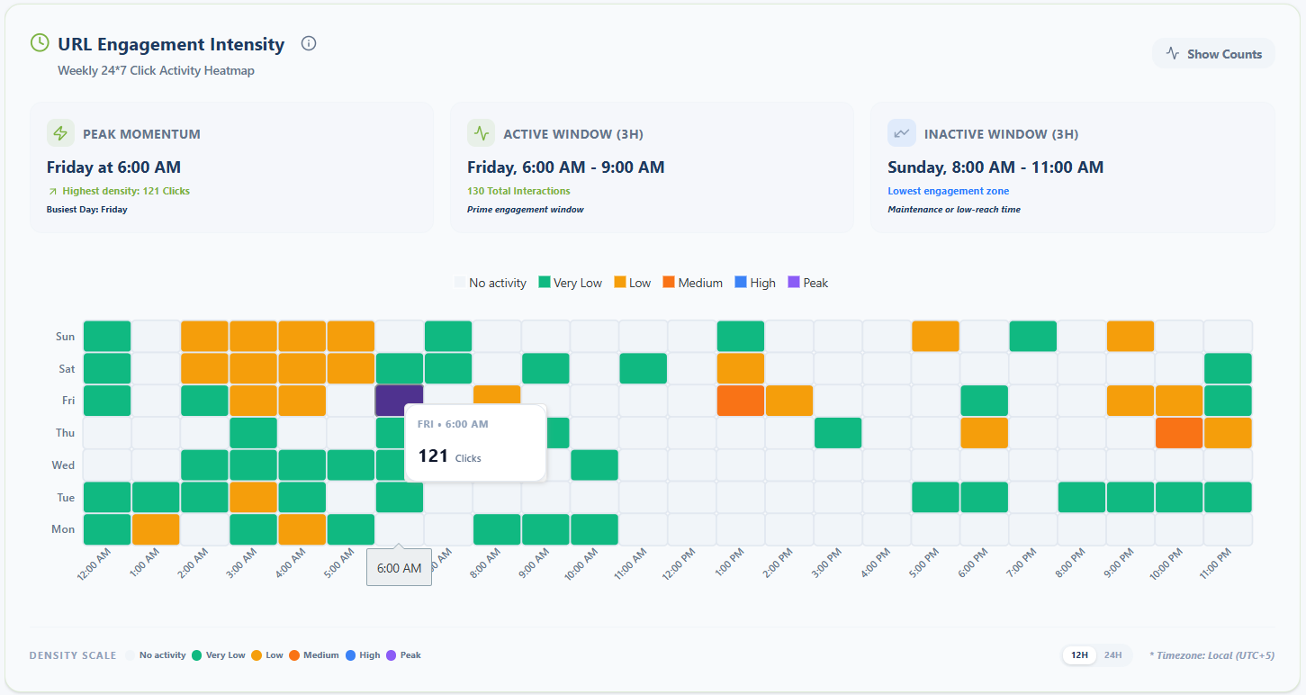Click the purple Friday 6:00 AM peak cell

pyautogui.click(x=399, y=401)
